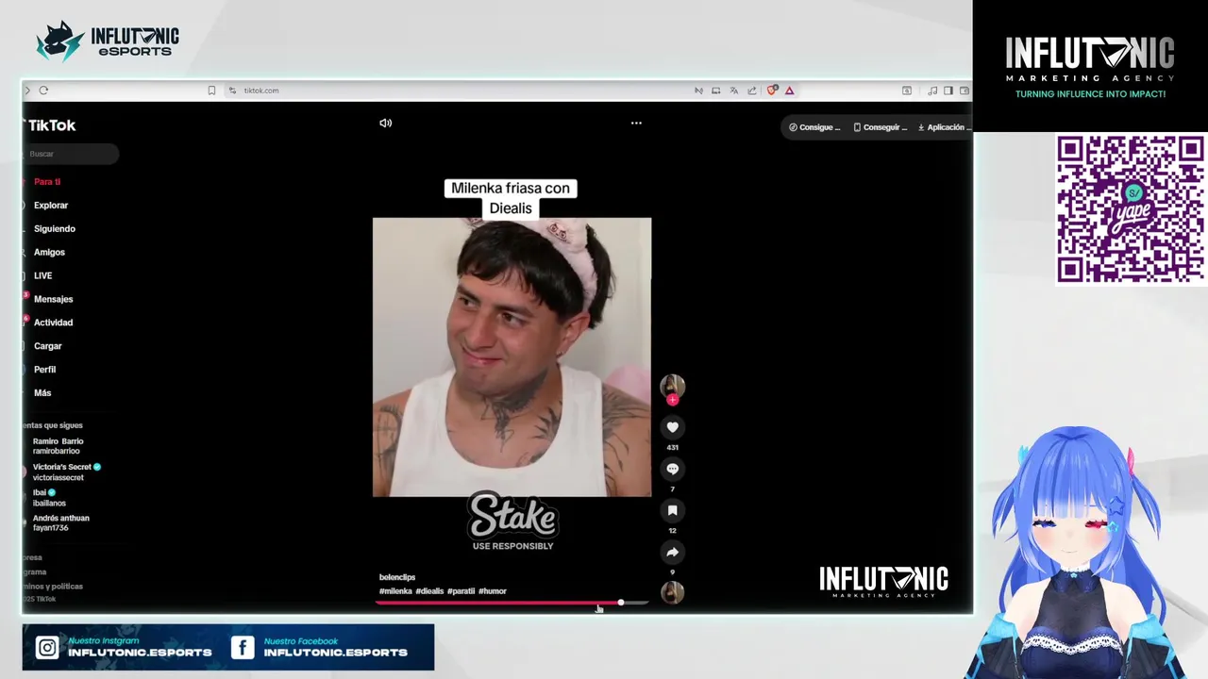This screenshot has width=1208, height=679.
Task: Expand the Más menu
Action: point(42,393)
